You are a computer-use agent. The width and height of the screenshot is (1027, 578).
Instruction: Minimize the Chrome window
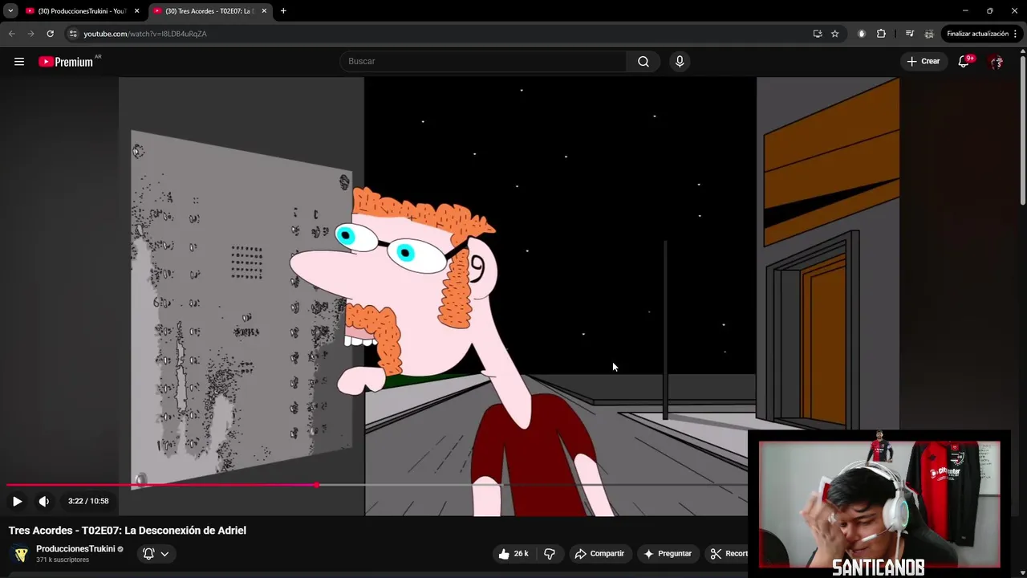(x=965, y=11)
